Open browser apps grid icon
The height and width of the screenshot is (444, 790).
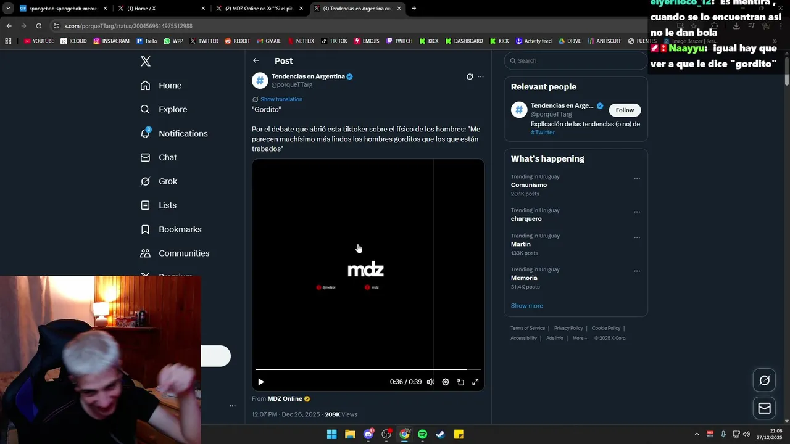(x=8, y=41)
